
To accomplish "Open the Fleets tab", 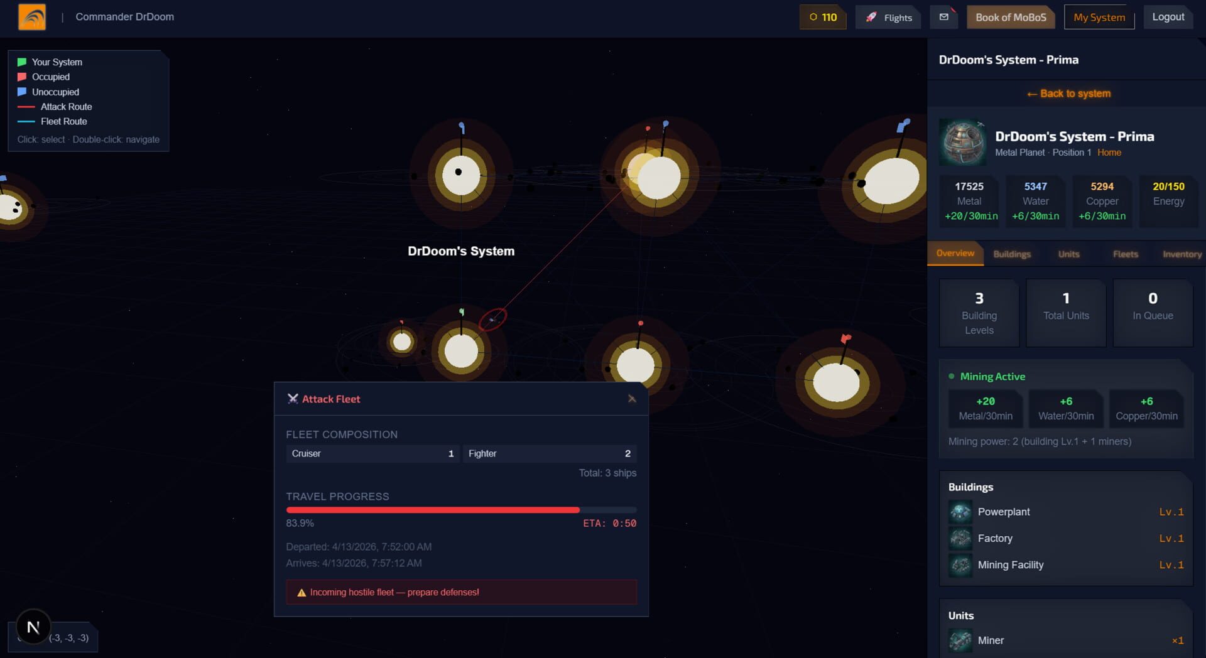I will click(1125, 254).
